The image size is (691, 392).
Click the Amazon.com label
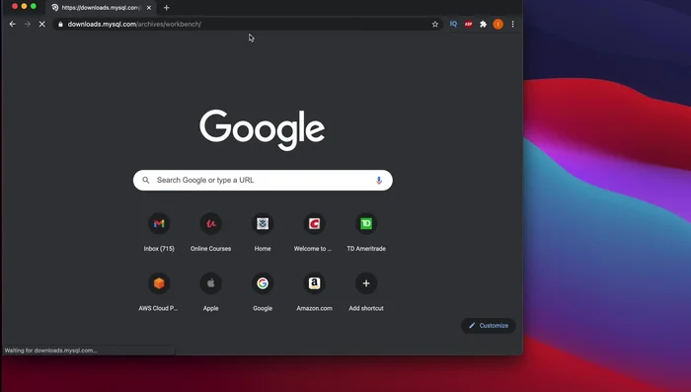coord(314,308)
